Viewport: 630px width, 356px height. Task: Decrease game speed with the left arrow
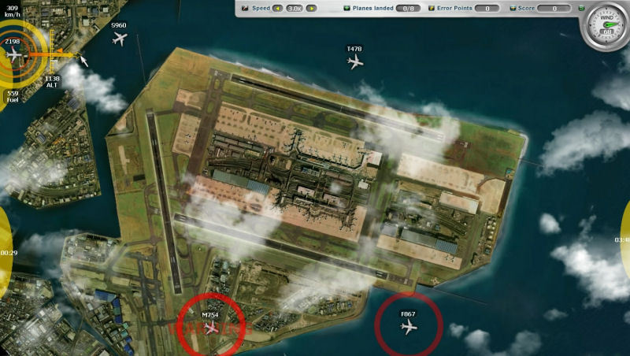pyautogui.click(x=278, y=8)
